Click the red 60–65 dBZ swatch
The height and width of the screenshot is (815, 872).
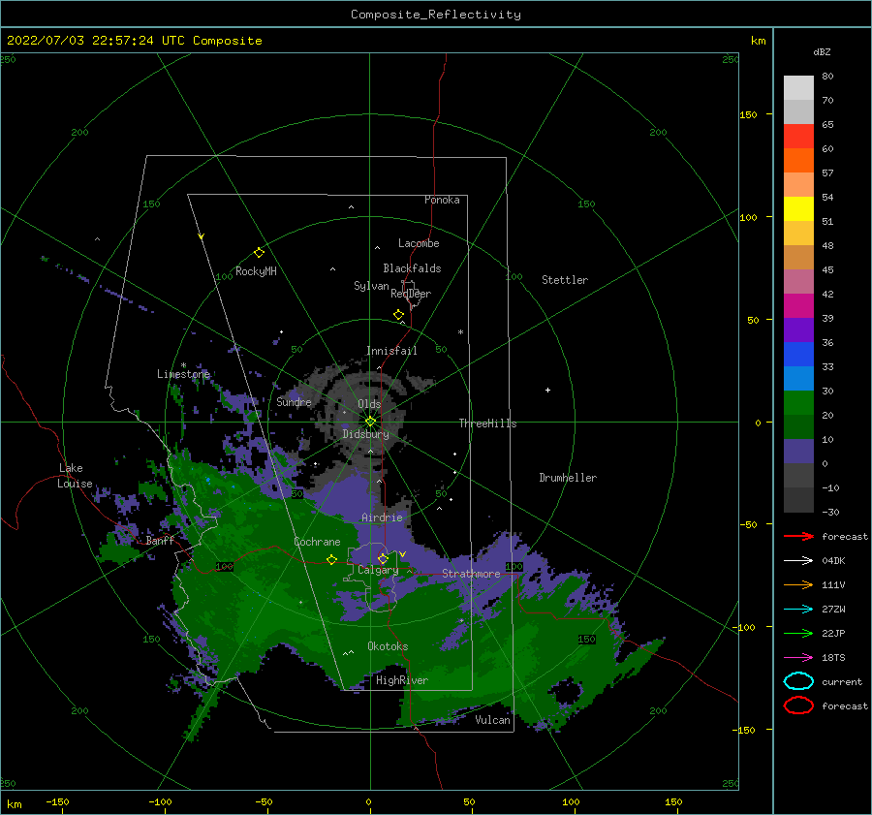(798, 137)
